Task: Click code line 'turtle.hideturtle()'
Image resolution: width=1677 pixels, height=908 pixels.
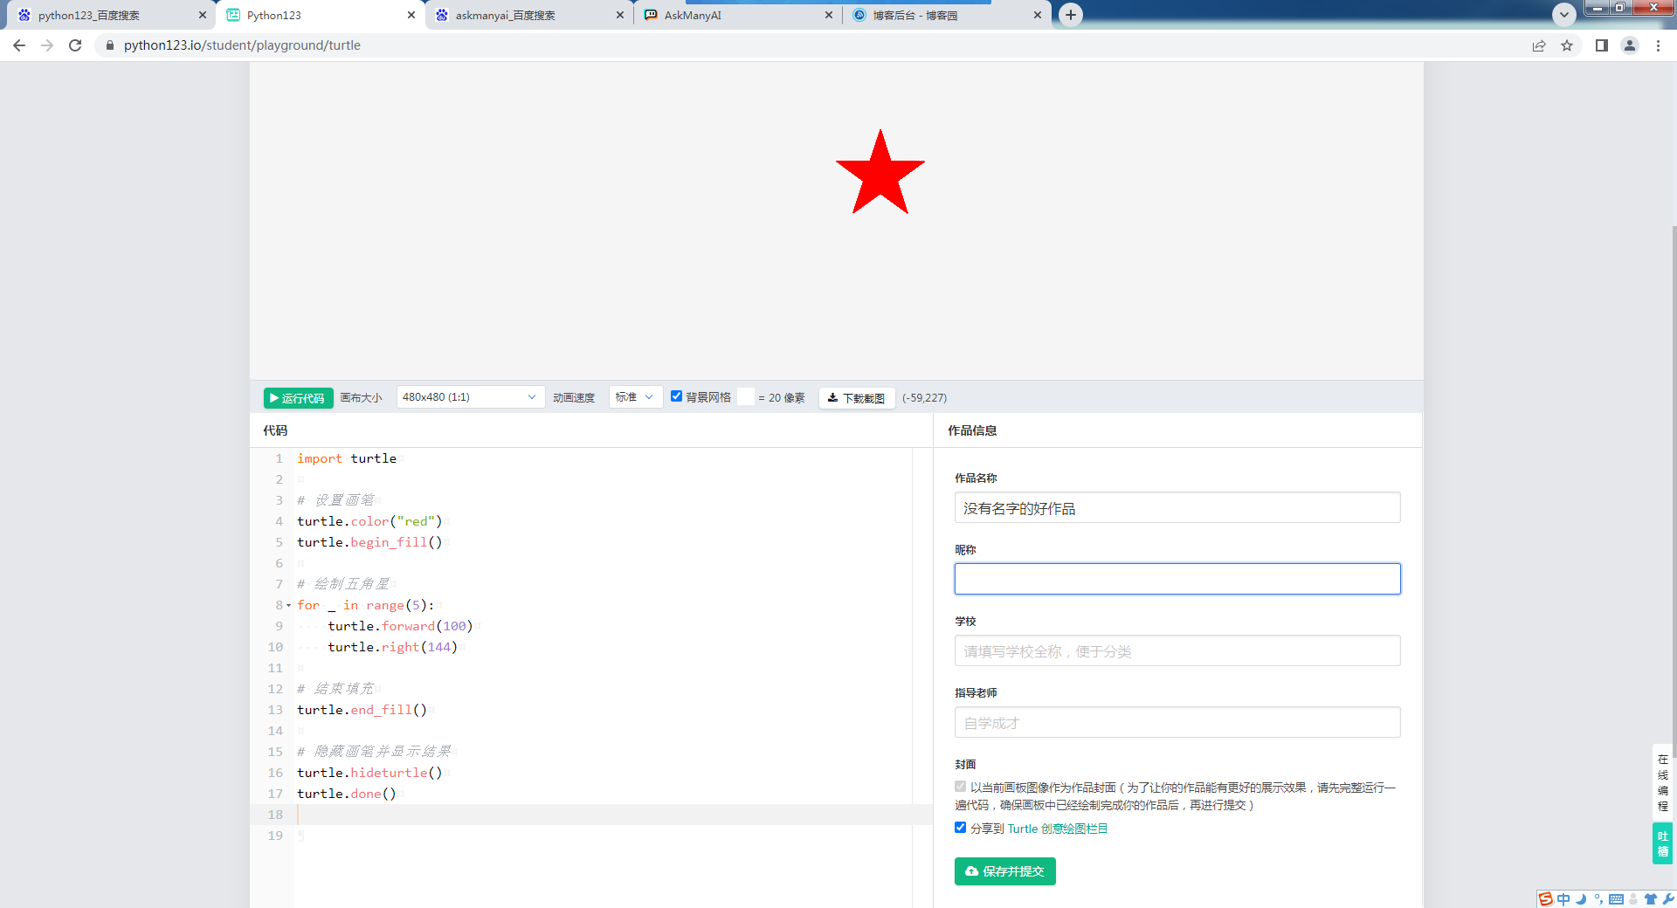Action: pyautogui.click(x=369, y=773)
